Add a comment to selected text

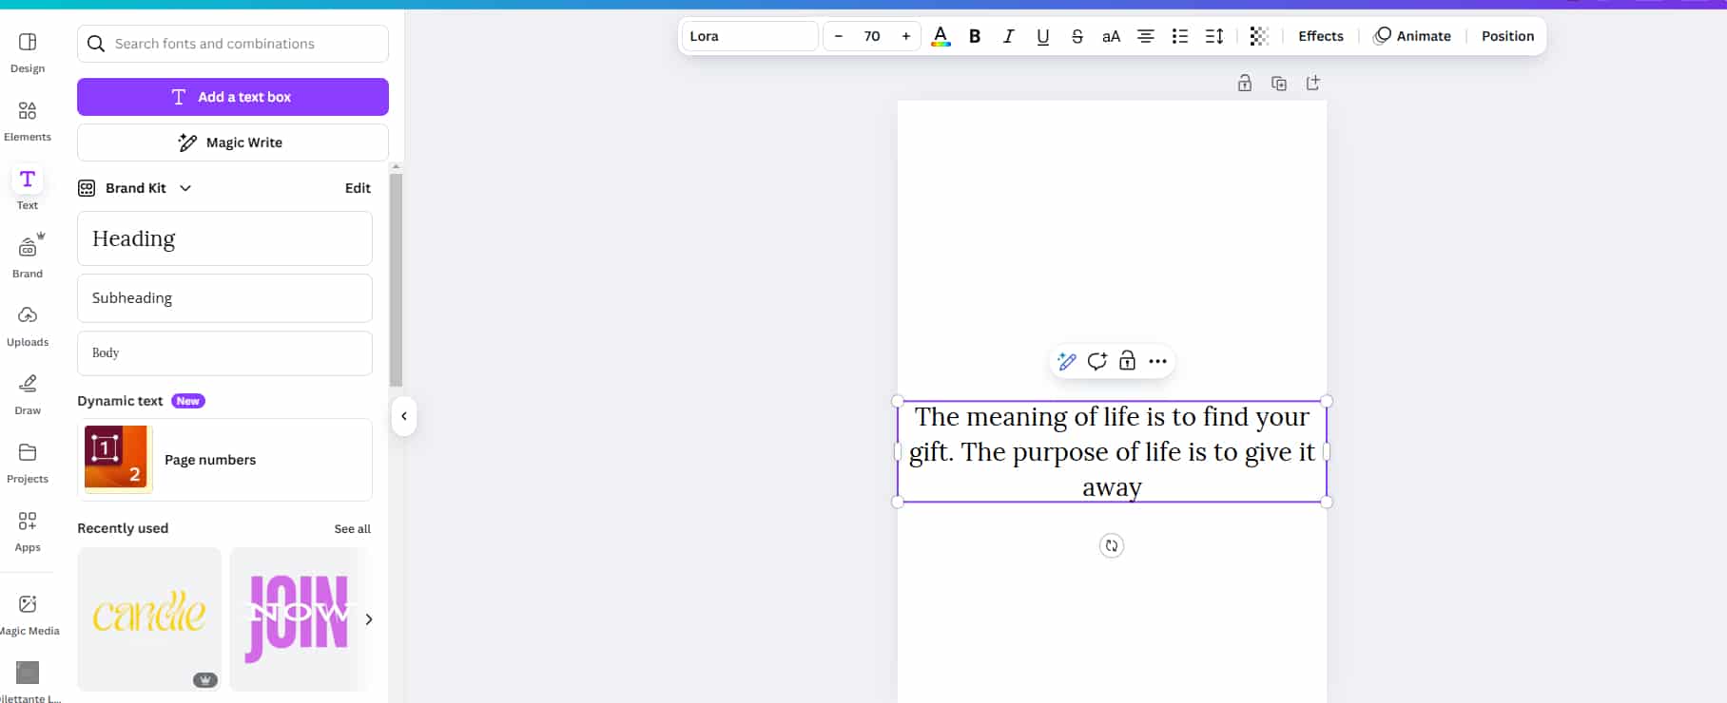tap(1097, 361)
